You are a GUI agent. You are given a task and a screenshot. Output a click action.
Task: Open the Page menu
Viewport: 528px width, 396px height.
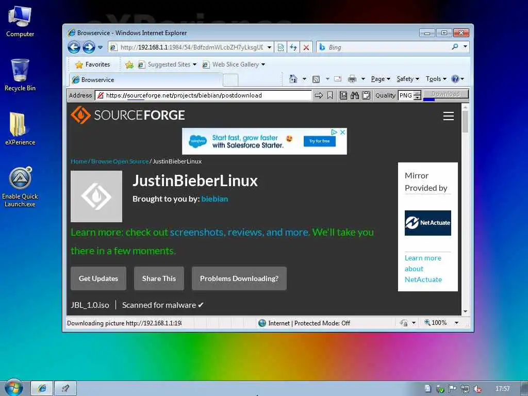click(381, 79)
